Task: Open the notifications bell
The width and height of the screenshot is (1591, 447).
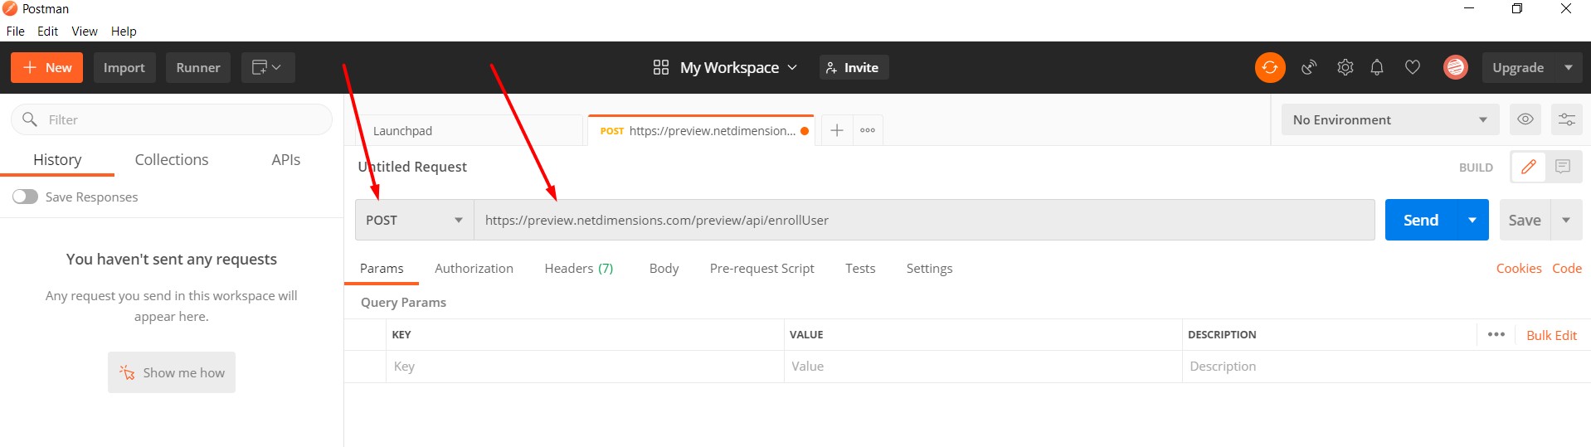Action: (x=1377, y=67)
